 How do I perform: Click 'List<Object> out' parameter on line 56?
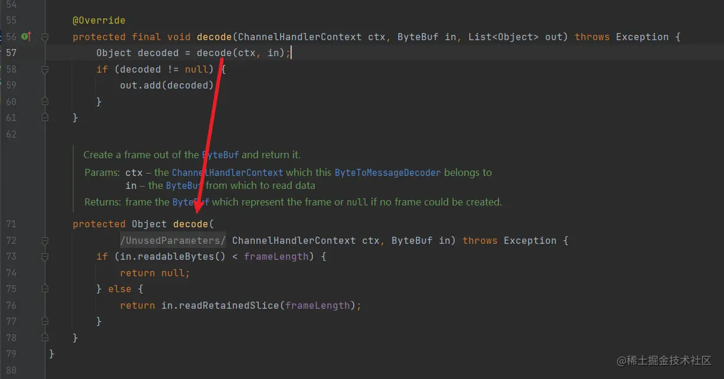pyautogui.click(x=516, y=37)
